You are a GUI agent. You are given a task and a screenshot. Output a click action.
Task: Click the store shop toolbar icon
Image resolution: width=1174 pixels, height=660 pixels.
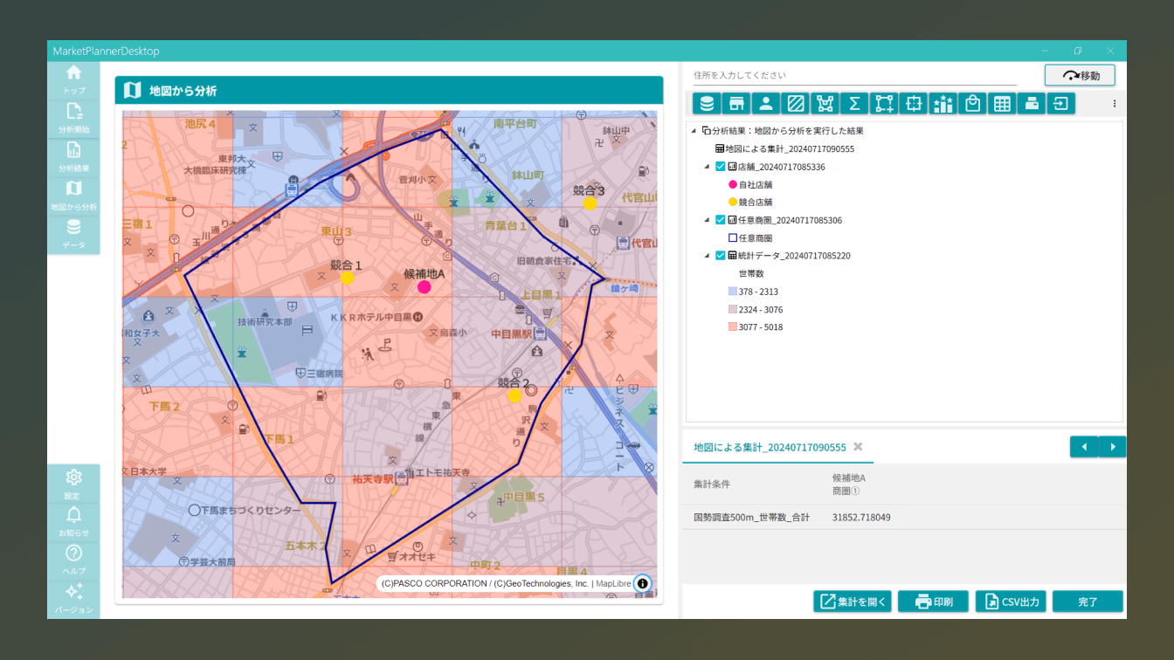[736, 104]
